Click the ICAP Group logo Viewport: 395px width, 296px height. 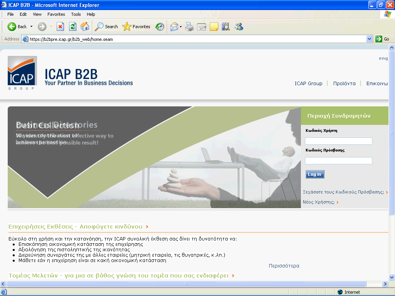pyautogui.click(x=22, y=73)
